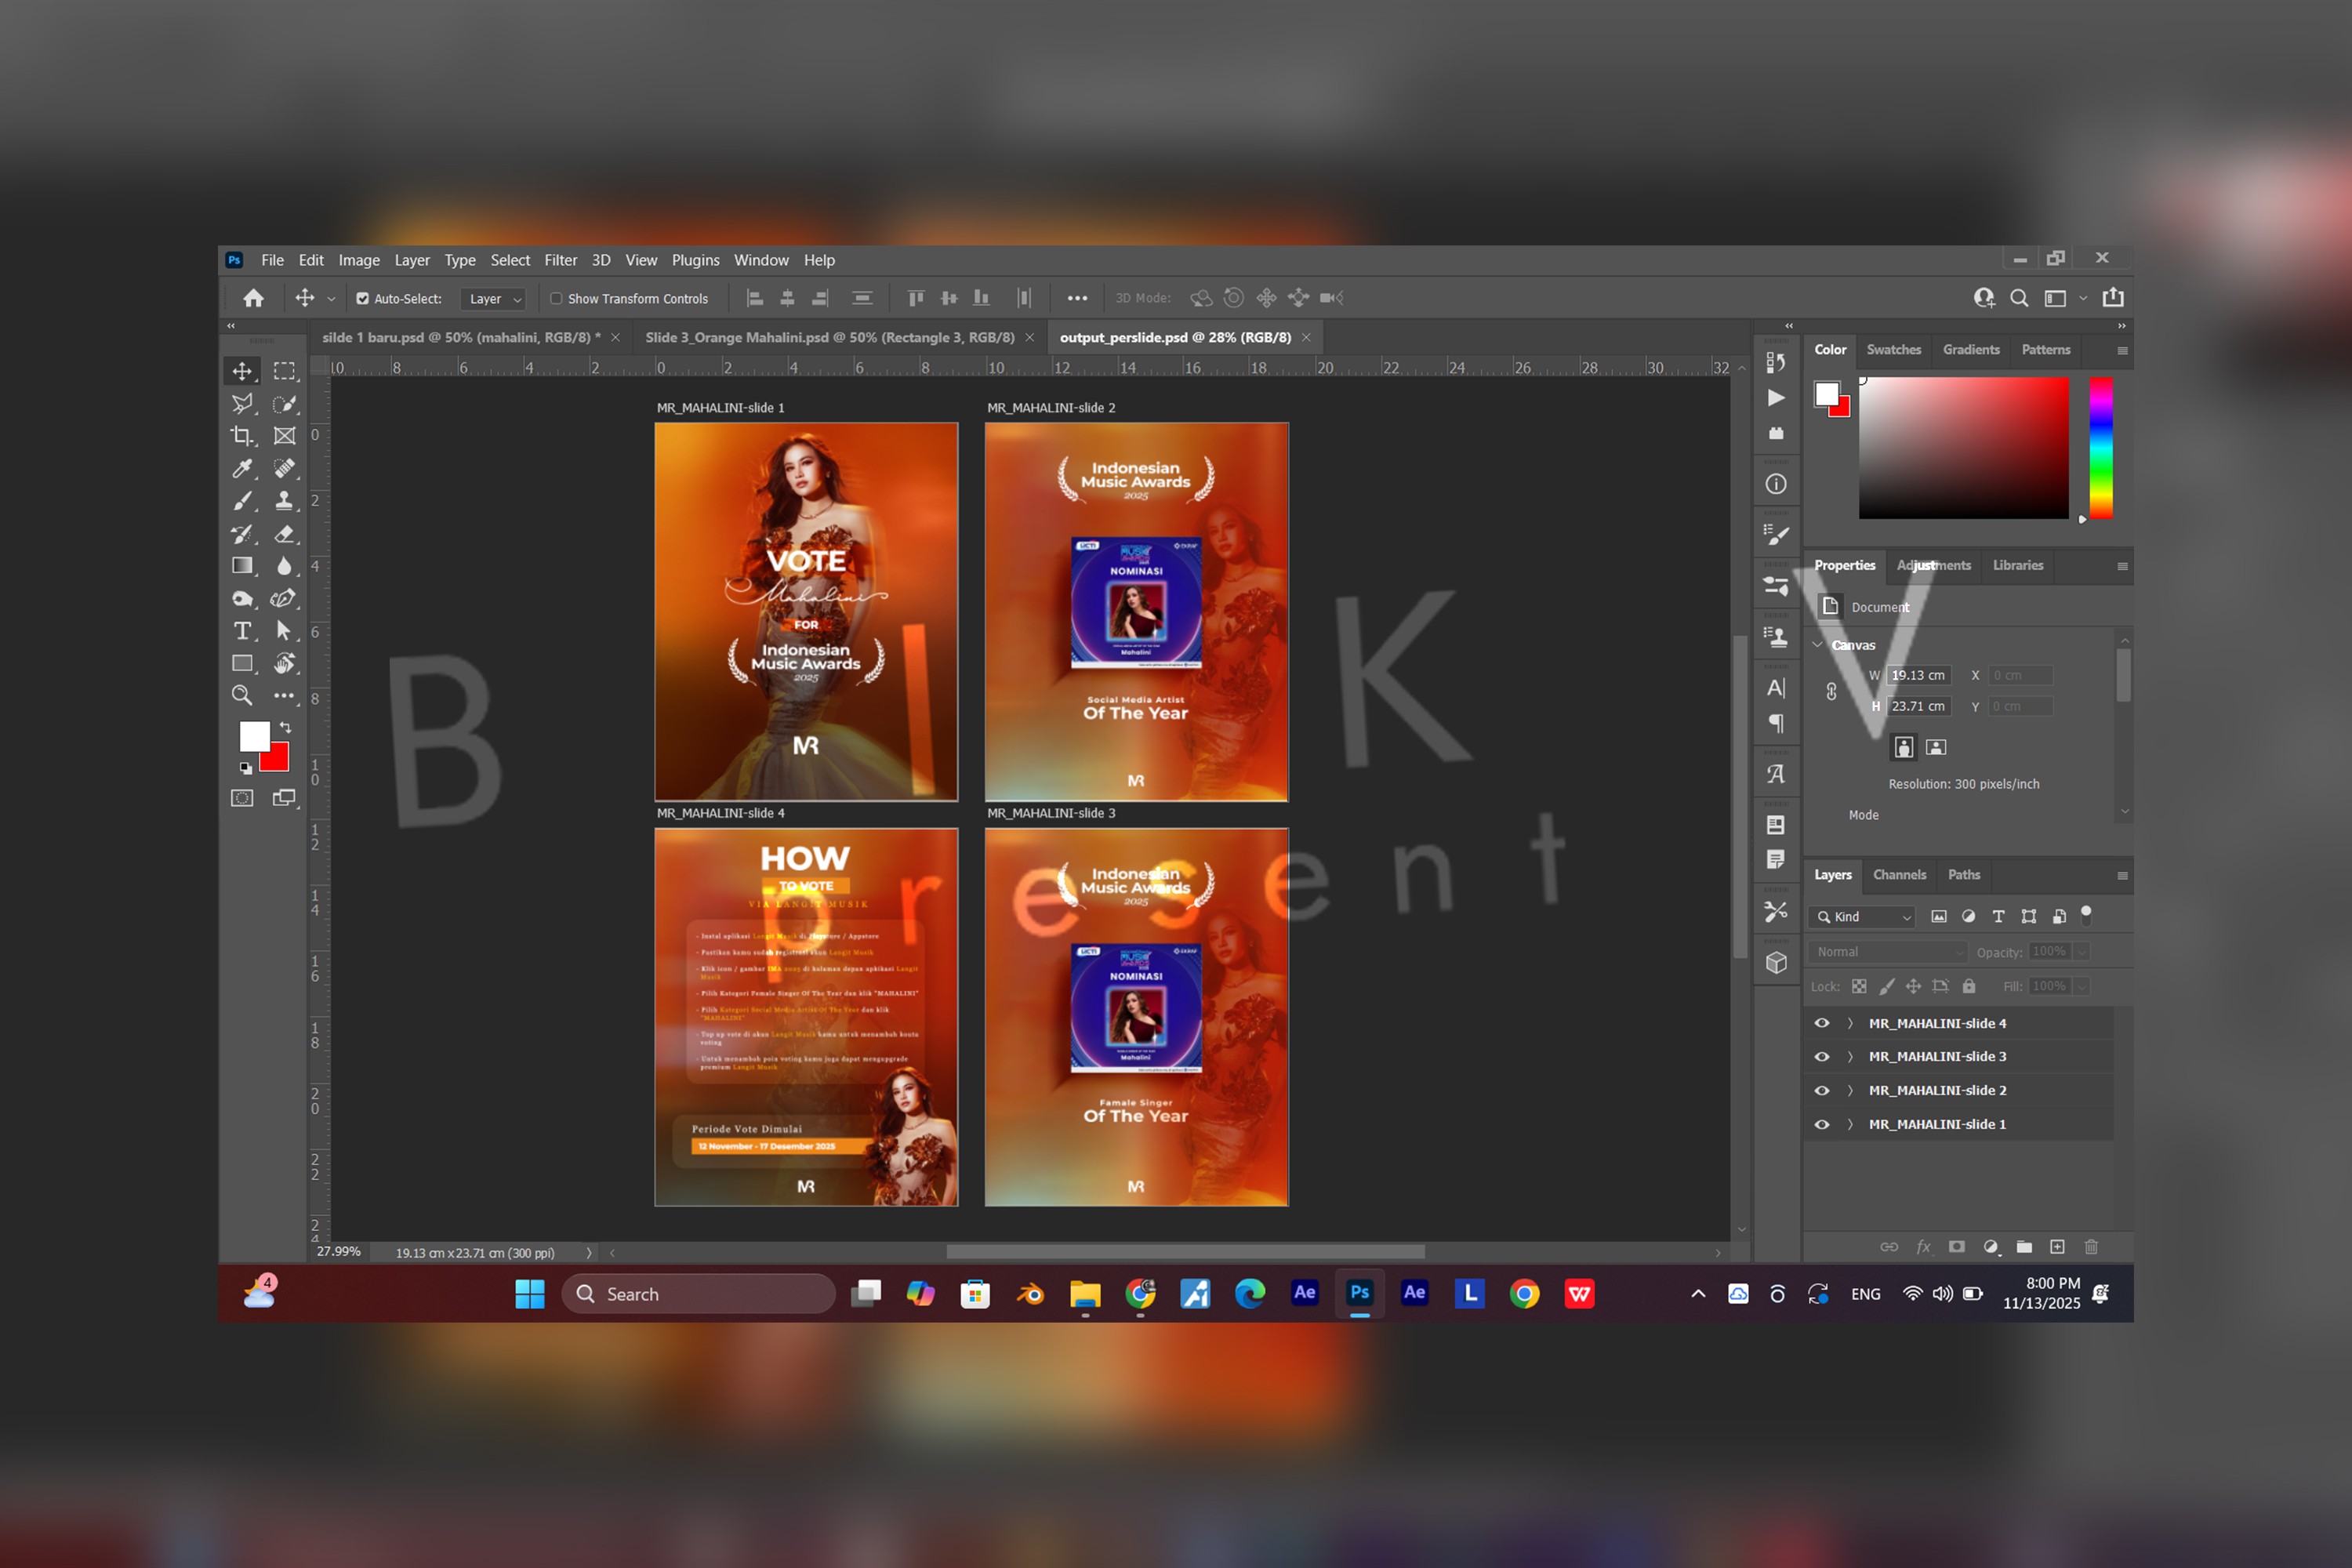Select the Brush tool
The height and width of the screenshot is (1568, 2352).
click(x=242, y=501)
